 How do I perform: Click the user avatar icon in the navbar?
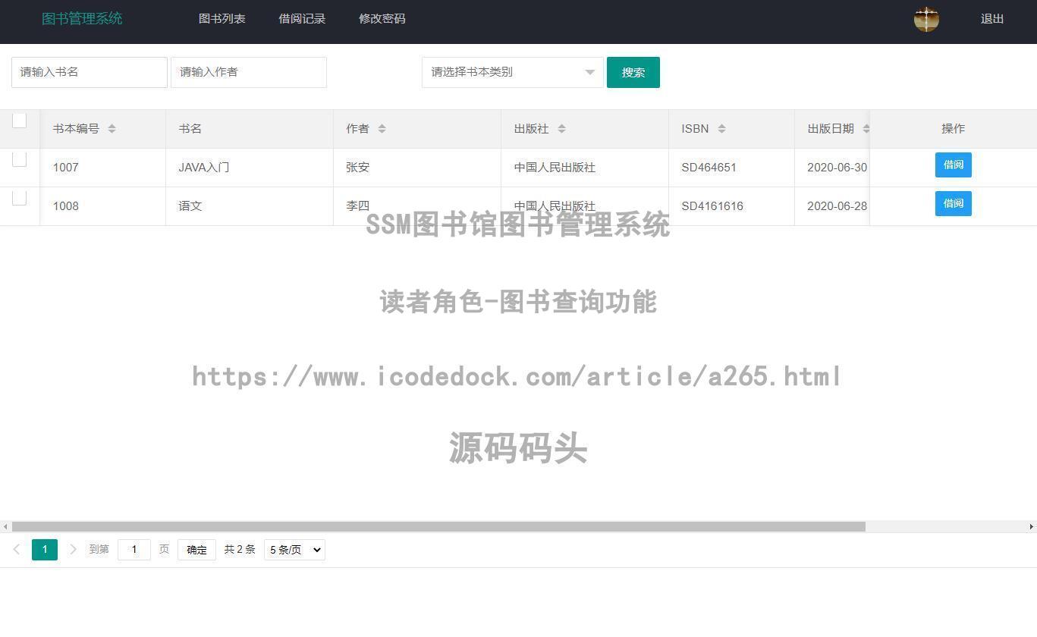pyautogui.click(x=926, y=19)
